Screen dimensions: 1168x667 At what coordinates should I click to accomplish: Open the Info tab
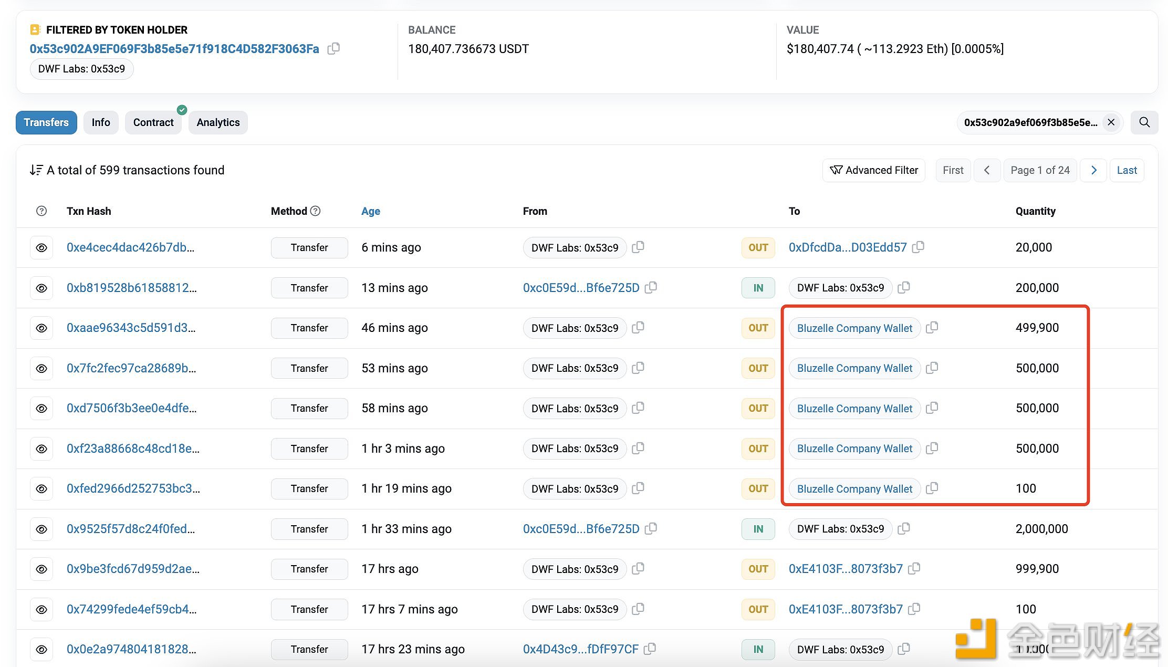tap(101, 122)
